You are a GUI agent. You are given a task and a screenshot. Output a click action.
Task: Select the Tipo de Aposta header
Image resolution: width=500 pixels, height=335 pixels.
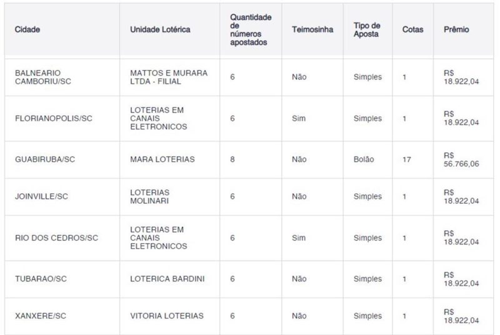tap(367, 29)
